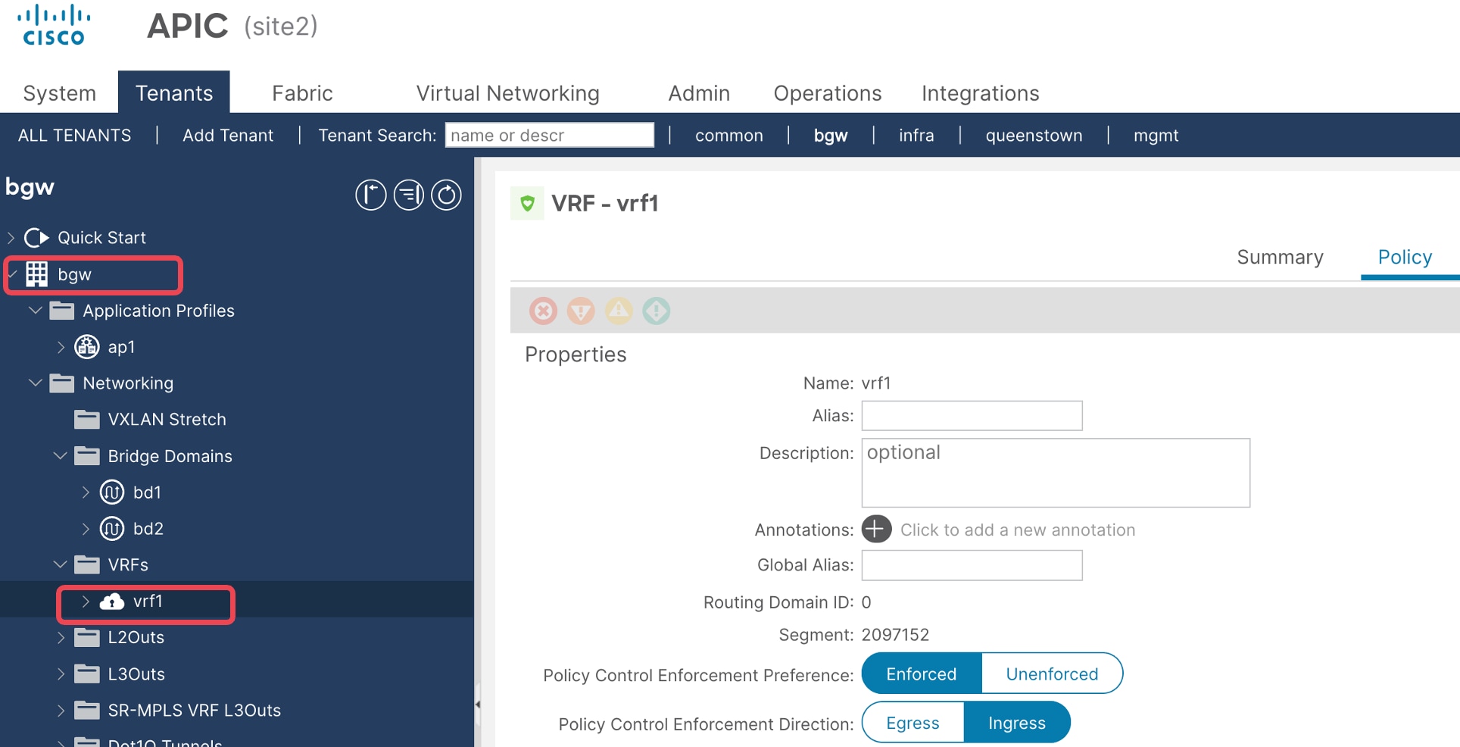Click the Networking folder icon
This screenshot has width=1460, height=747.
pyautogui.click(x=62, y=383)
